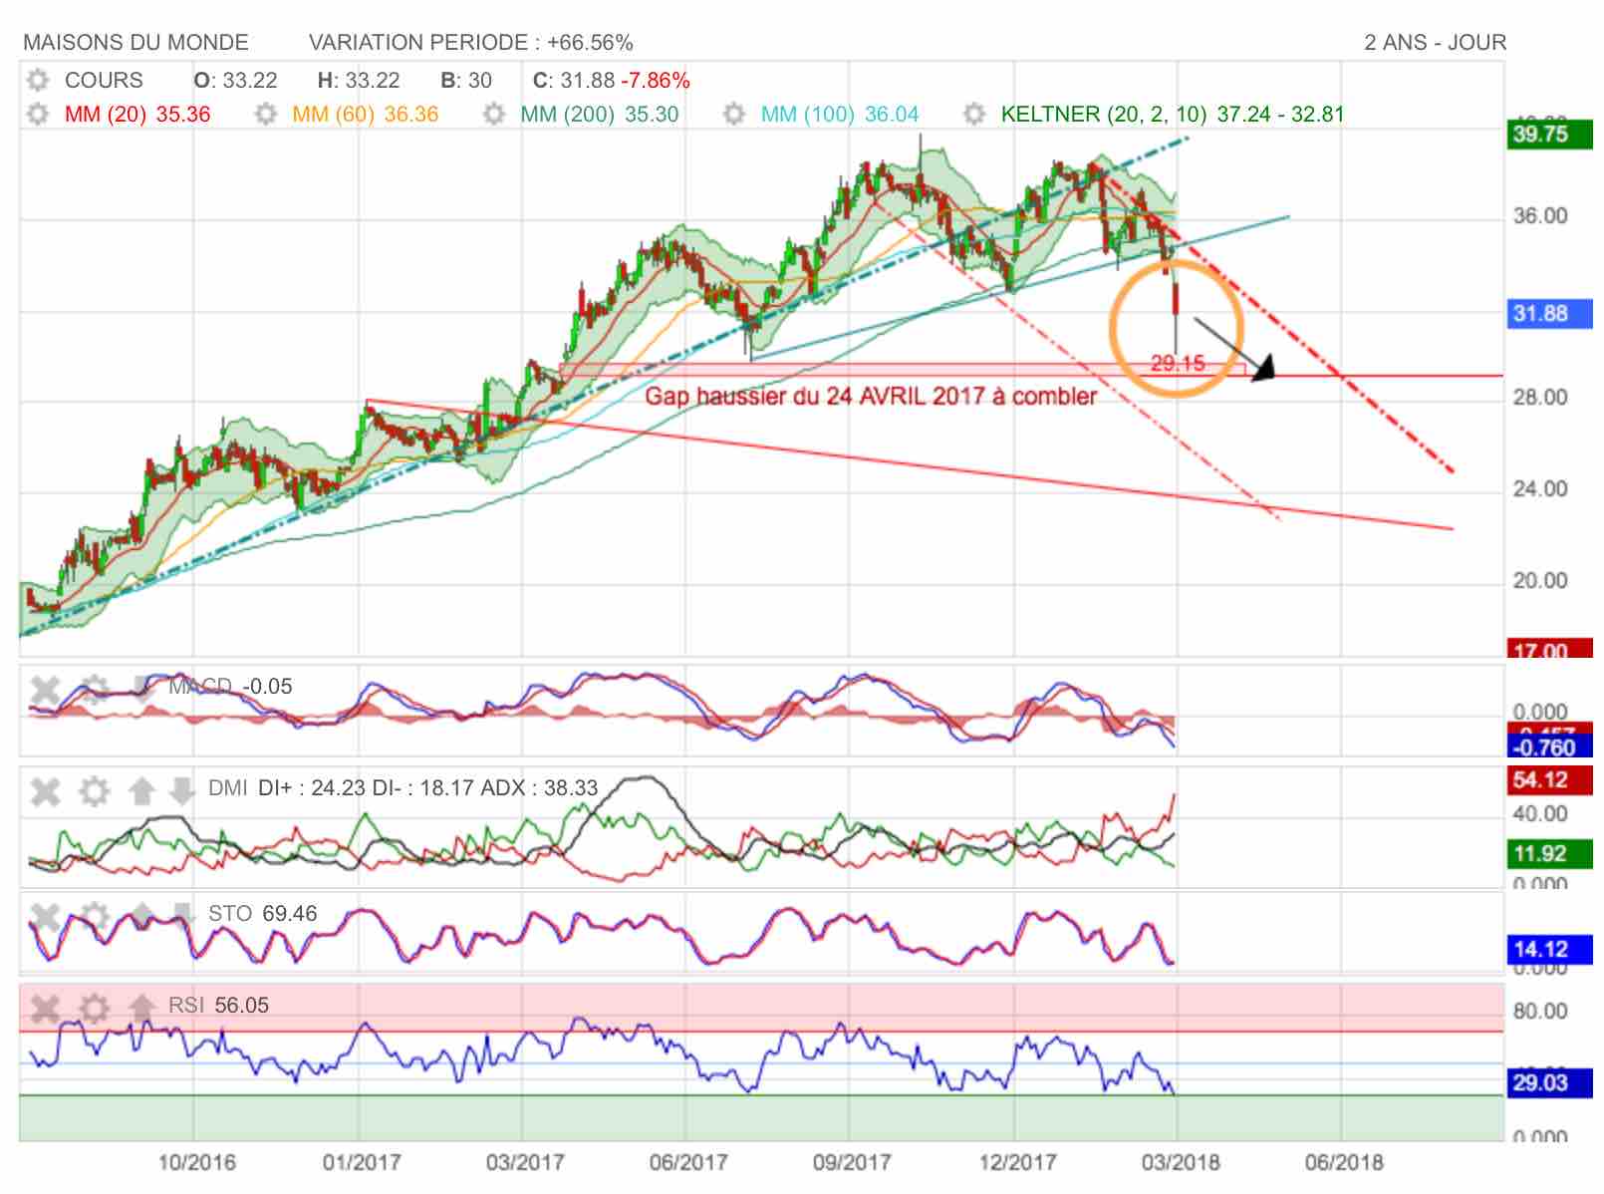Click the Gap haussier du 24 AVRIL 2017 annotation
1604x1194 pixels.
point(871,396)
